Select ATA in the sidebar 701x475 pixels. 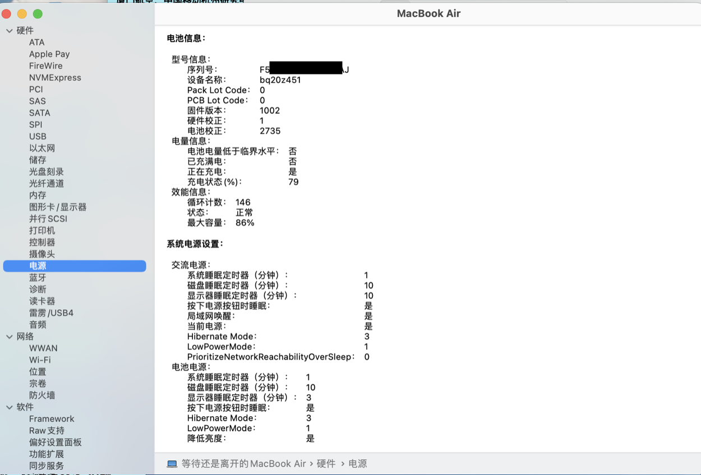point(36,43)
